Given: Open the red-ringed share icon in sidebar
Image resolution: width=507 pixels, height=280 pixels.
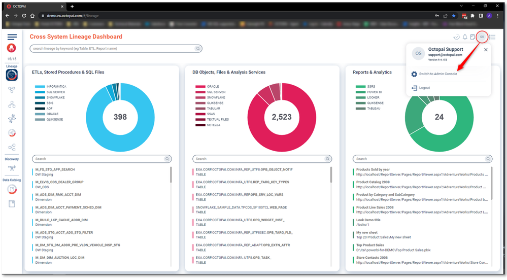Looking at the screenshot, I should [12, 133].
